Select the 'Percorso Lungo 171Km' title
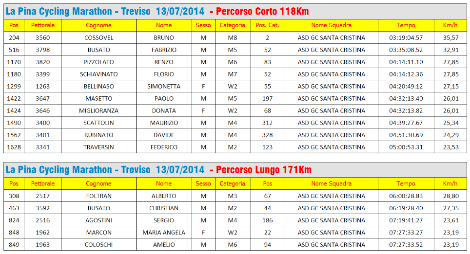The width and height of the screenshot is (470, 254). (264, 170)
